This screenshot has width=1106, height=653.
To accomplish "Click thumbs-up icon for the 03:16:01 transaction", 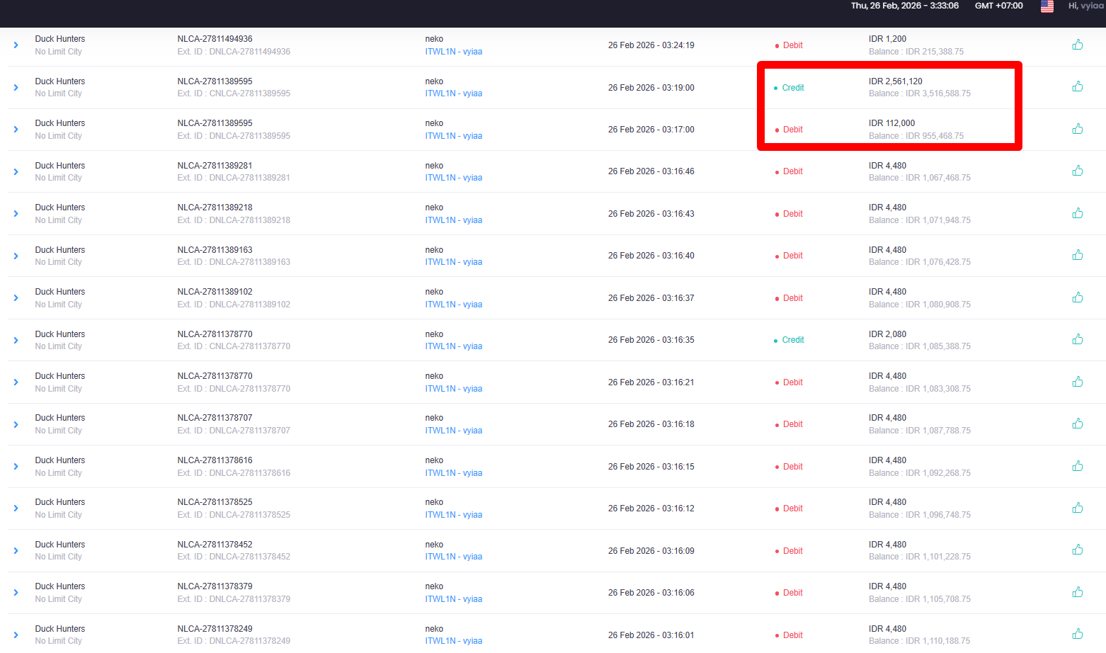I will click(1078, 634).
